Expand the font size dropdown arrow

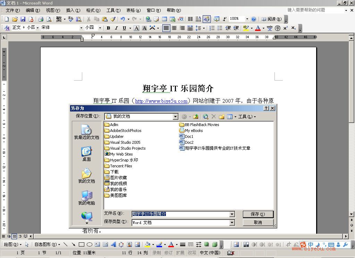point(100,28)
